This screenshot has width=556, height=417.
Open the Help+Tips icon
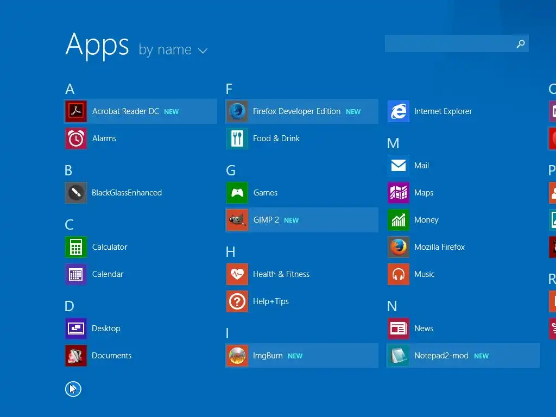(x=237, y=301)
